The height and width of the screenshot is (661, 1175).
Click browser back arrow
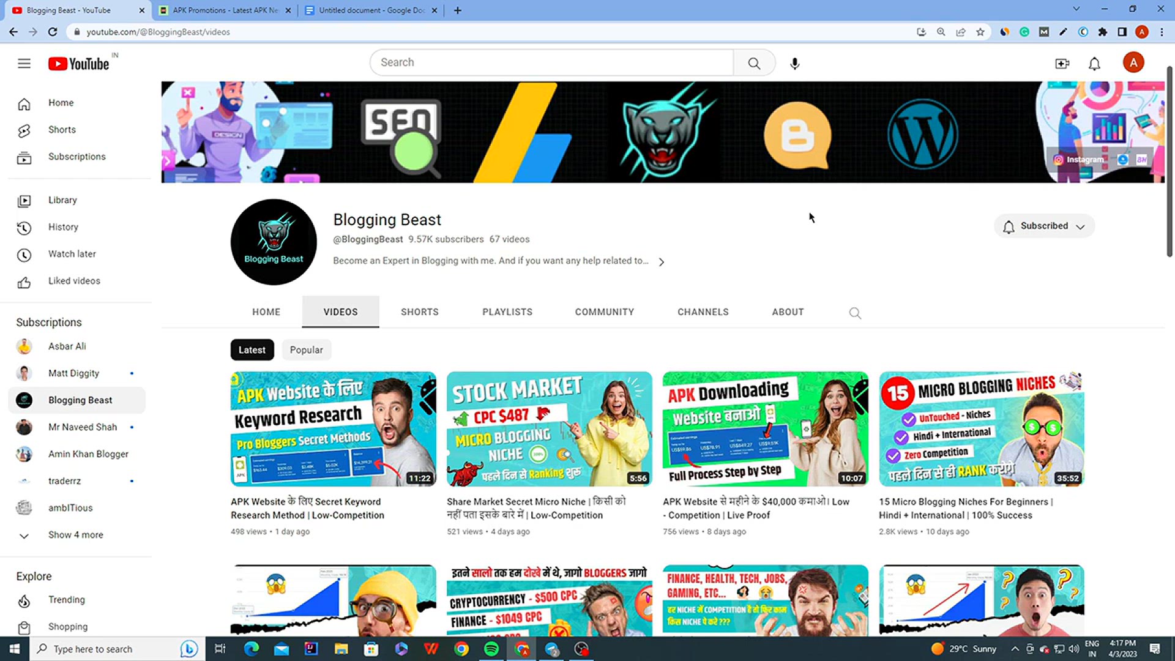13,32
